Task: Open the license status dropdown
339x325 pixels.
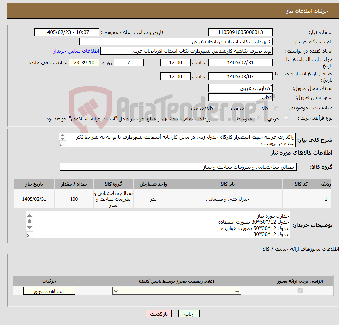Action: click(x=177, y=291)
